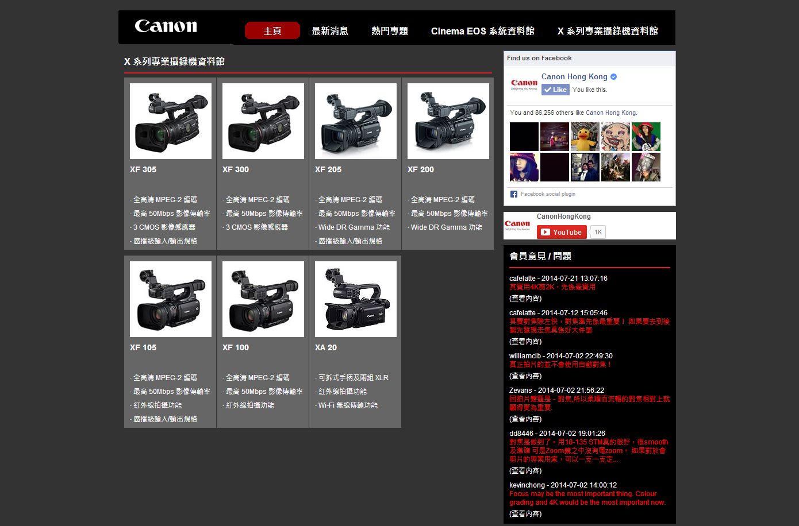Click the Wi-Fi 無線傳輸功能 feature of XA 20
The width and height of the screenshot is (799, 526).
[347, 405]
